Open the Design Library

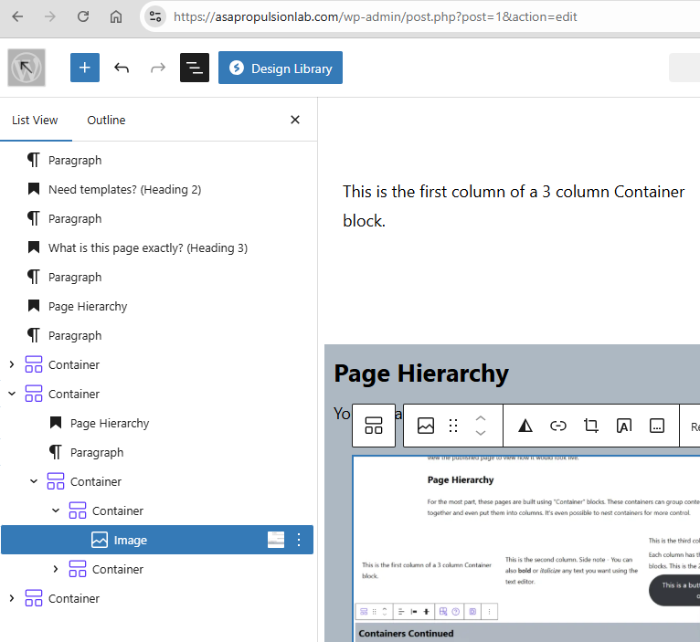pos(281,68)
